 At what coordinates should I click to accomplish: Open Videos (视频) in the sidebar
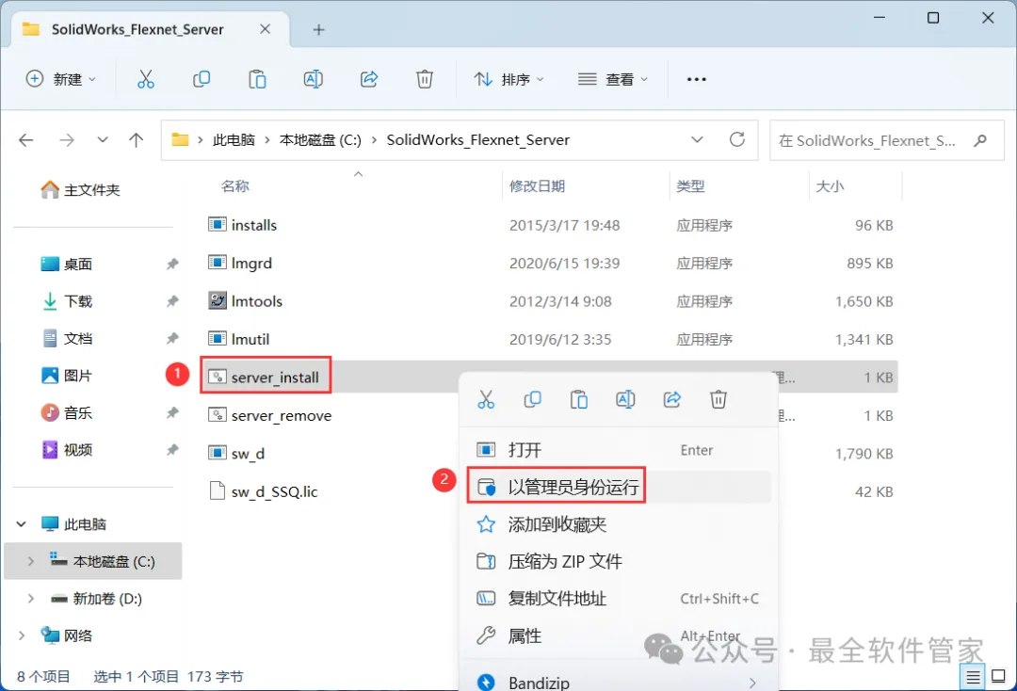(68, 450)
